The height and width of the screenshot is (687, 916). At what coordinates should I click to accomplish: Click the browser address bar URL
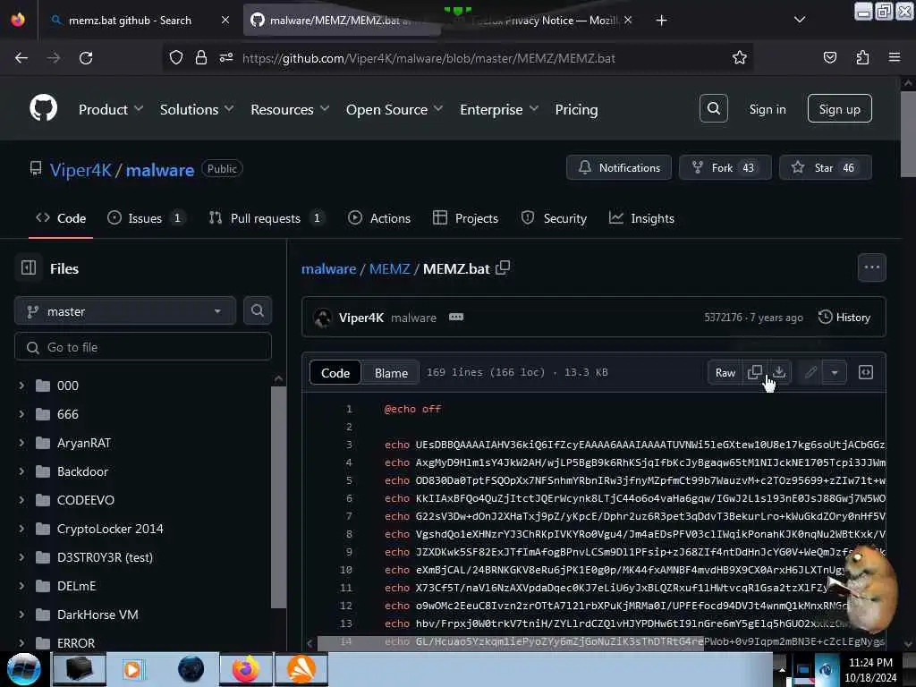(428, 58)
